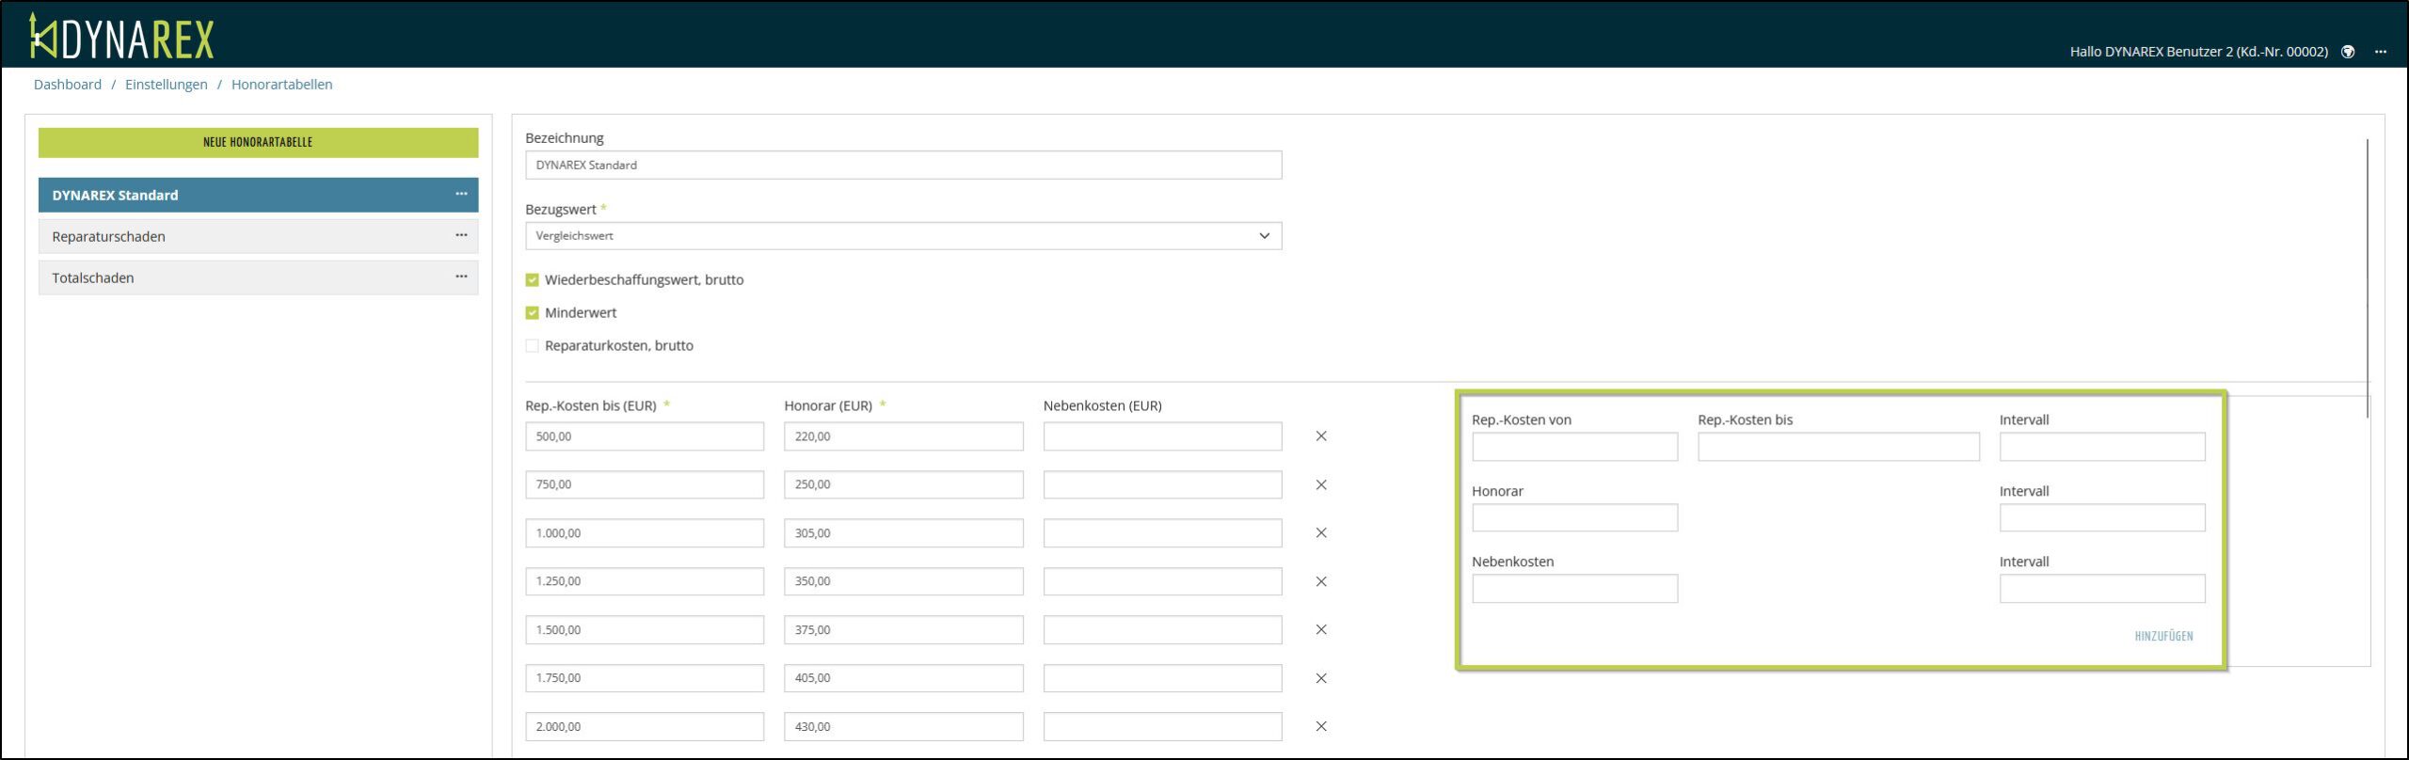Uncheck Wiederbeschaffungswert, brutto checkbox
Viewport: 2409px width, 760px height.
click(x=533, y=280)
